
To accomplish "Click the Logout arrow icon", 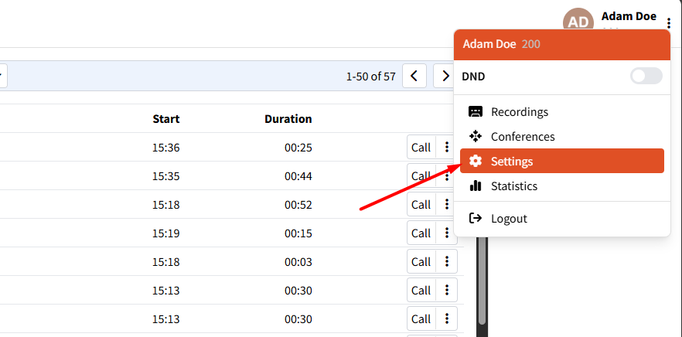I will (476, 219).
